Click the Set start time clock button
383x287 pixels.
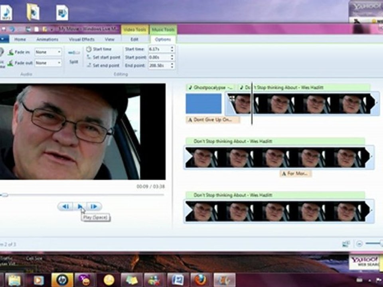coord(99,49)
